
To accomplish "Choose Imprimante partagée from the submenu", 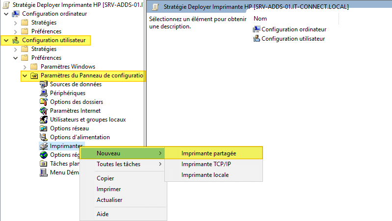I will [x=209, y=153].
